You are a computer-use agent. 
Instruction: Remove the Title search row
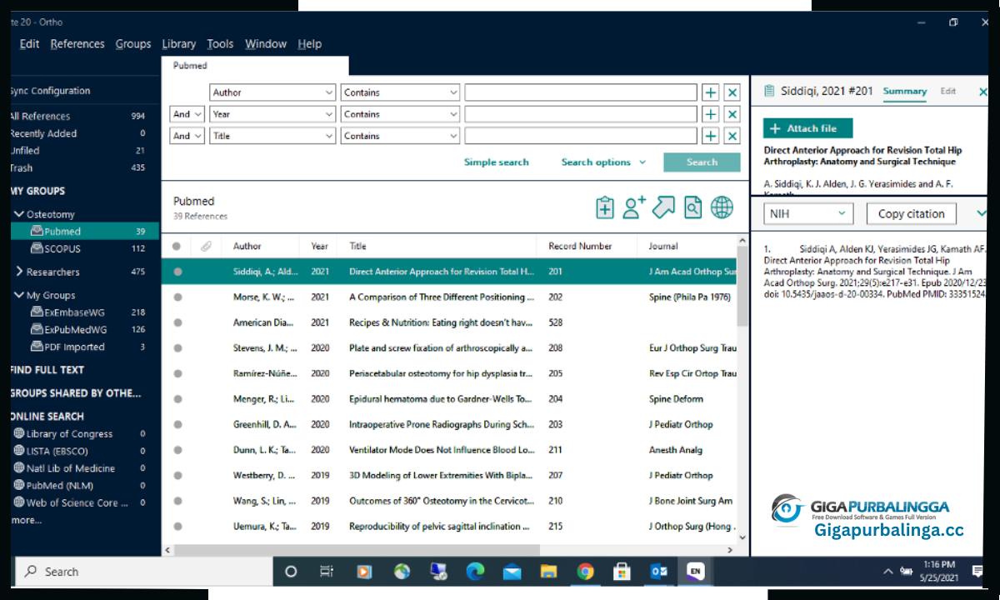coord(732,136)
